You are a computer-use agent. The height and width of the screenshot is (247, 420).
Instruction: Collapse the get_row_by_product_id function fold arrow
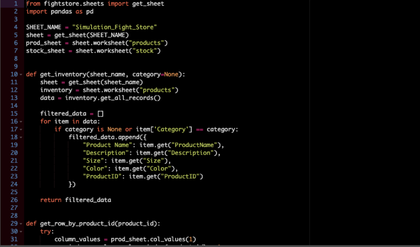point(21,224)
